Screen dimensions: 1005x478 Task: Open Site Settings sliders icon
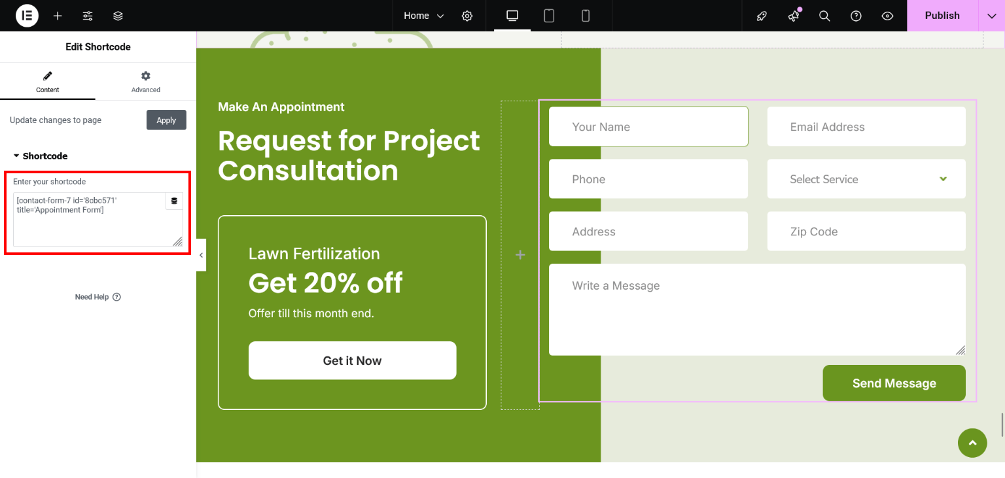click(88, 16)
